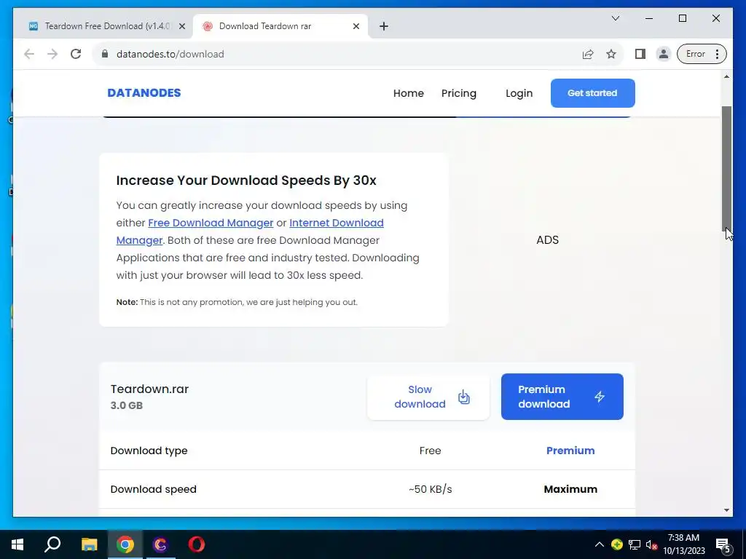746x559 pixels.
Task: Click the ~50 KB/s speed value
Action: 430,489
